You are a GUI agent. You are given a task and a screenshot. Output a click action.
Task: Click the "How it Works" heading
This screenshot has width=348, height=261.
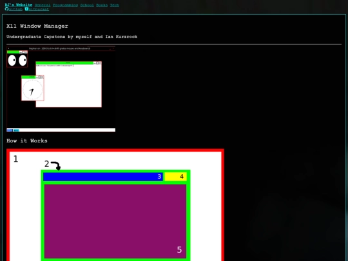pyautogui.click(x=27, y=140)
